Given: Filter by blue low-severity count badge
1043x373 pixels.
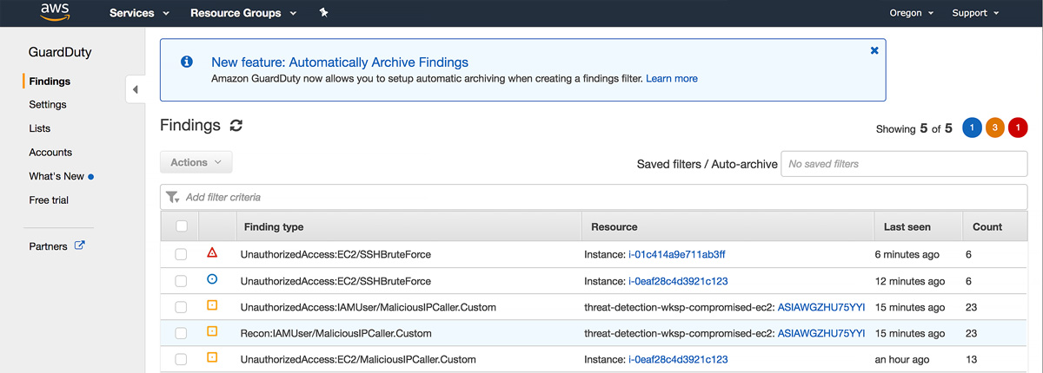Looking at the screenshot, I should click(x=972, y=128).
